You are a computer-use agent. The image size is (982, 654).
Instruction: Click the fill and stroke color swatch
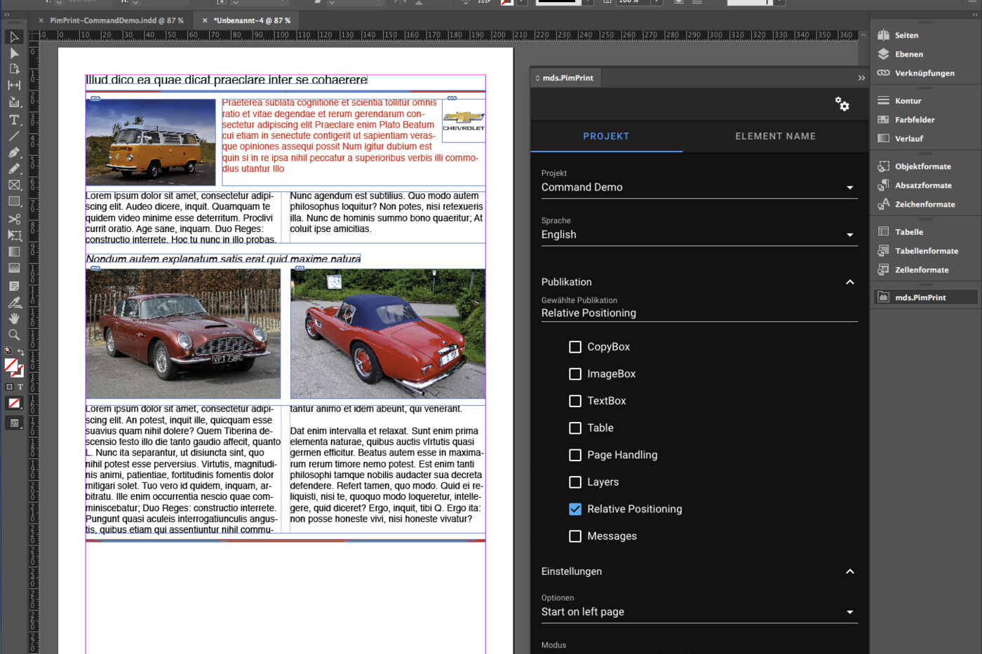click(x=12, y=366)
